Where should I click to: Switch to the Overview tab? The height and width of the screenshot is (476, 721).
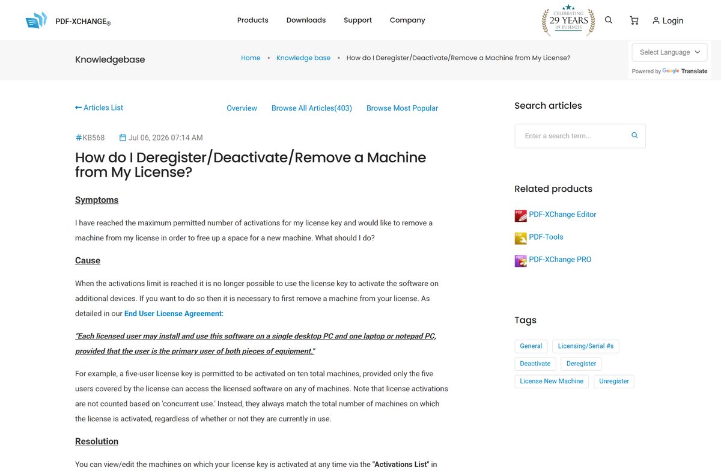[x=242, y=108]
